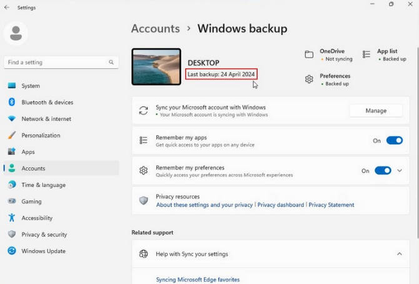Viewport: 419px width, 284px height.
Task: Click the Network wifi icon
Action: (12, 118)
